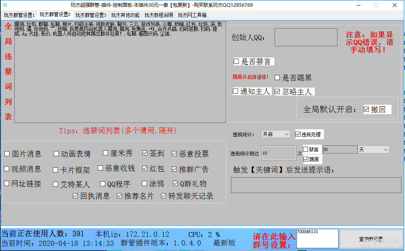Uncheck the 忽略主人 option

click(277, 92)
